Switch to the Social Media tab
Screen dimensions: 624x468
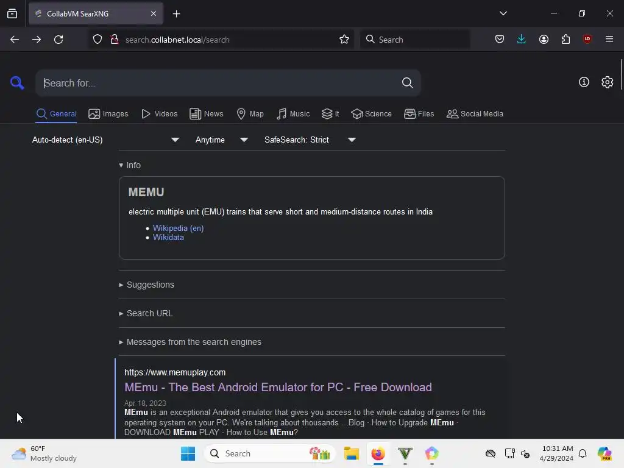(475, 114)
